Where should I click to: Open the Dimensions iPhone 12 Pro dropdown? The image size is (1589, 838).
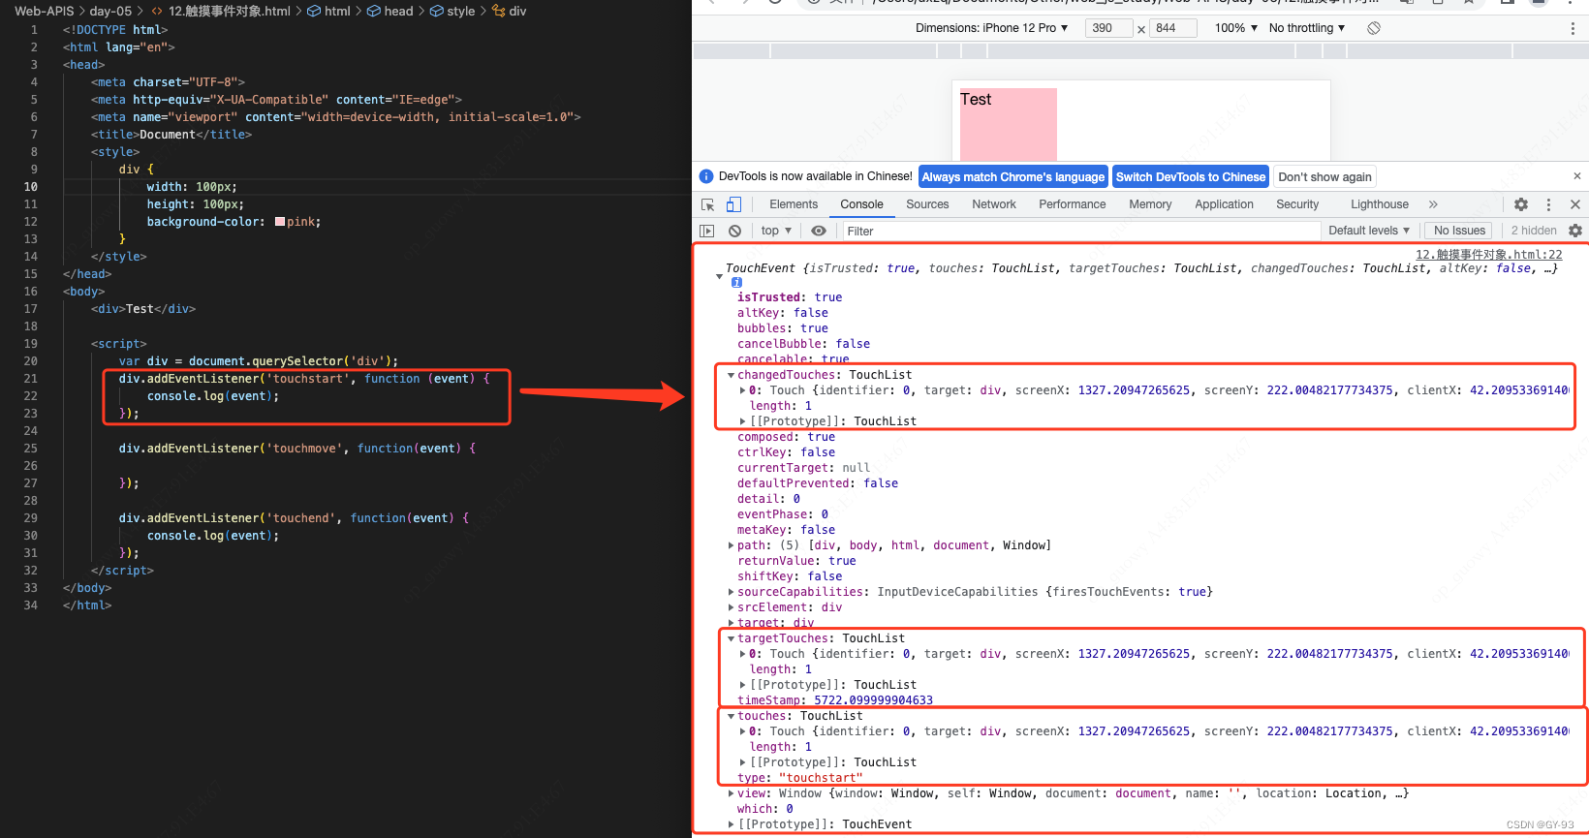991,28
